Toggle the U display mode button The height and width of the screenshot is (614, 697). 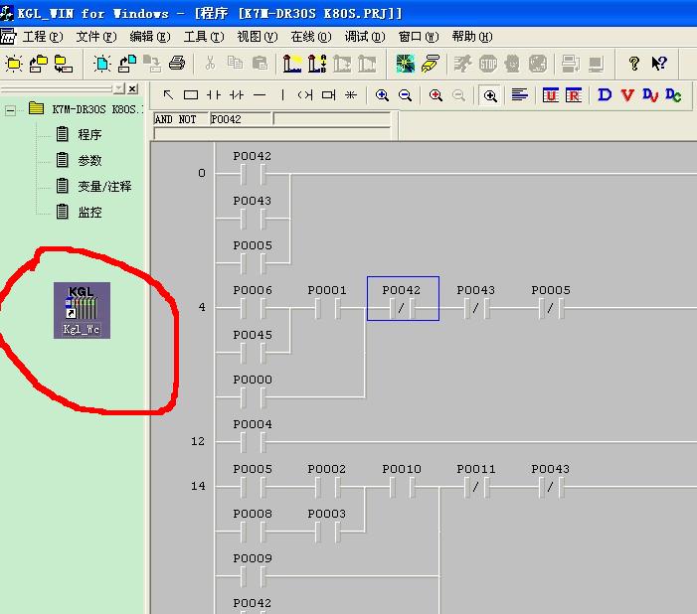click(551, 95)
